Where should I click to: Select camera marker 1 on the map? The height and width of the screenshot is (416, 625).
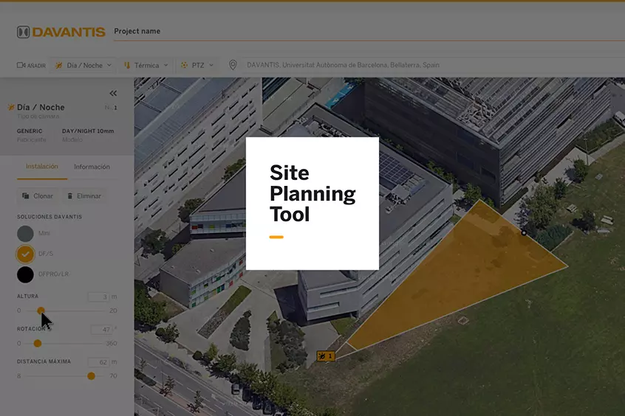pos(325,356)
